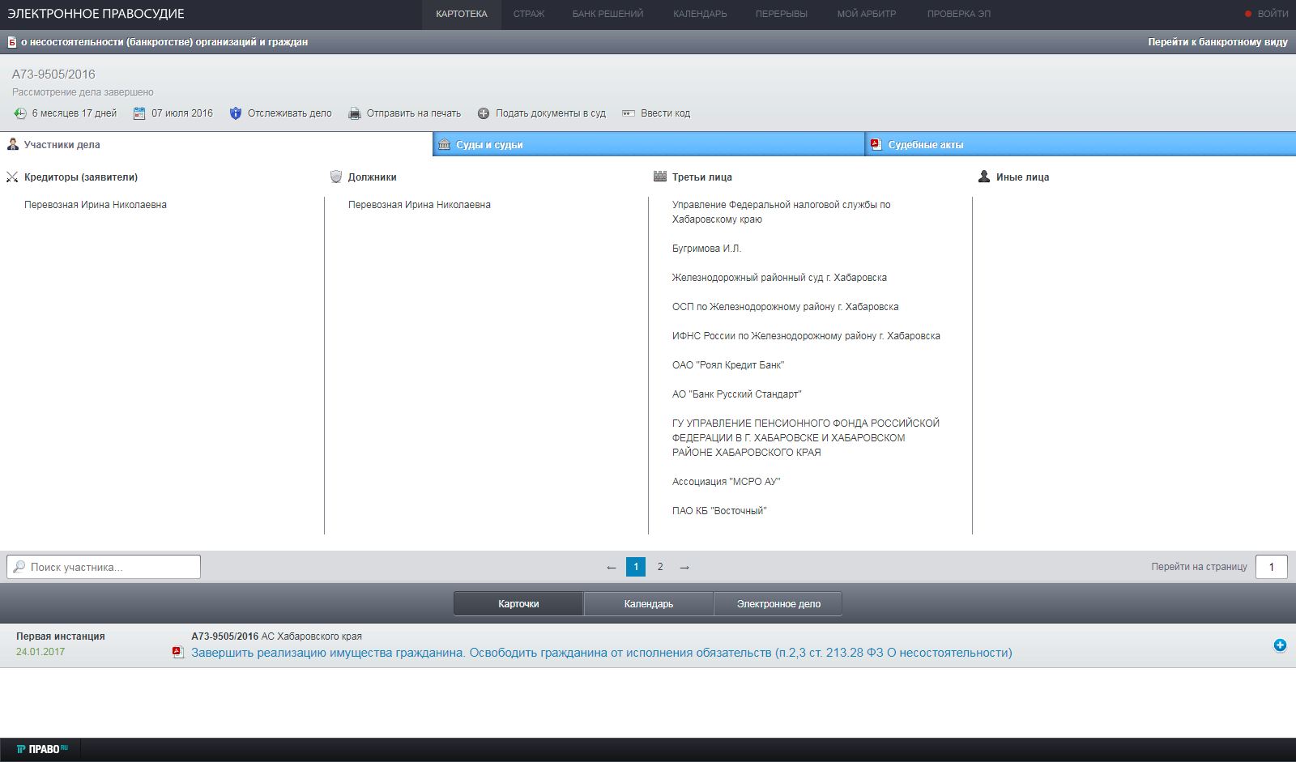The image size is (1296, 762).
Task: Click the Enter code keyboard icon
Action: pyautogui.click(x=629, y=113)
